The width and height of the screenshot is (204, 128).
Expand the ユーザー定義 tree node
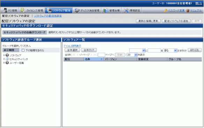click(x=4, y=63)
